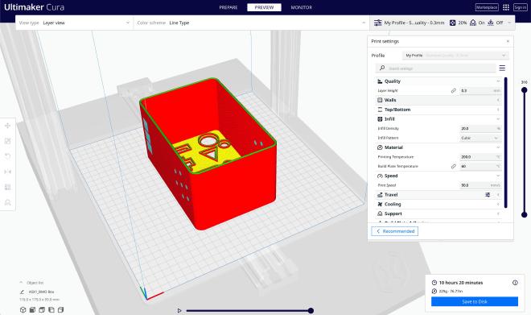The height and width of the screenshot is (315, 531).
Task: Select the Rotate tool in left toolbar
Action: coord(7,156)
